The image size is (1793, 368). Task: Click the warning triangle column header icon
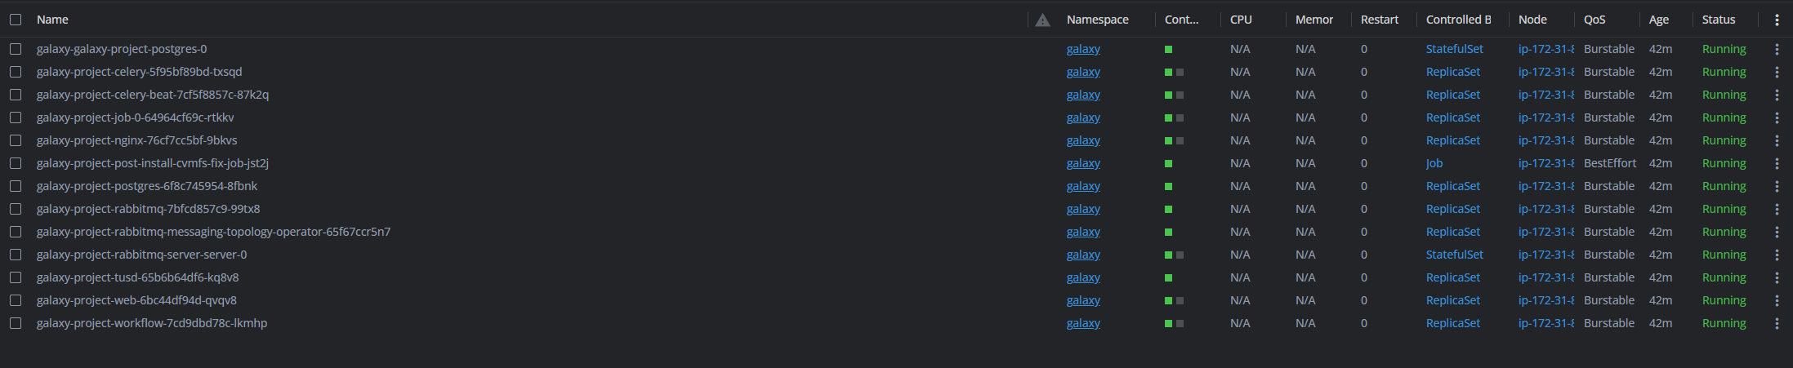click(x=1042, y=20)
